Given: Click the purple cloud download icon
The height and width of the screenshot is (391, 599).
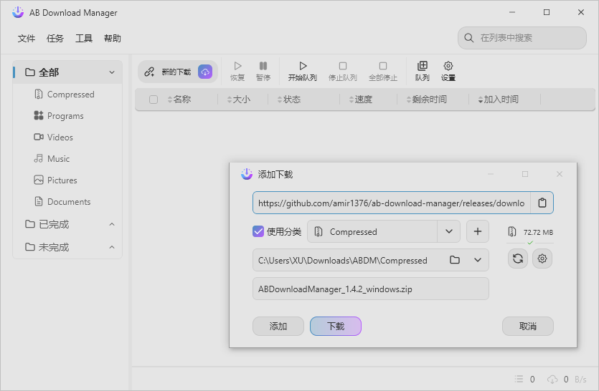Looking at the screenshot, I should pyautogui.click(x=205, y=72).
